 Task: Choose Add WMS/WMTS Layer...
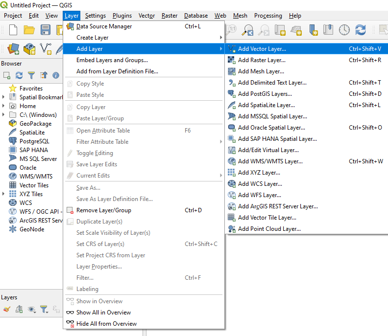tap(306, 161)
